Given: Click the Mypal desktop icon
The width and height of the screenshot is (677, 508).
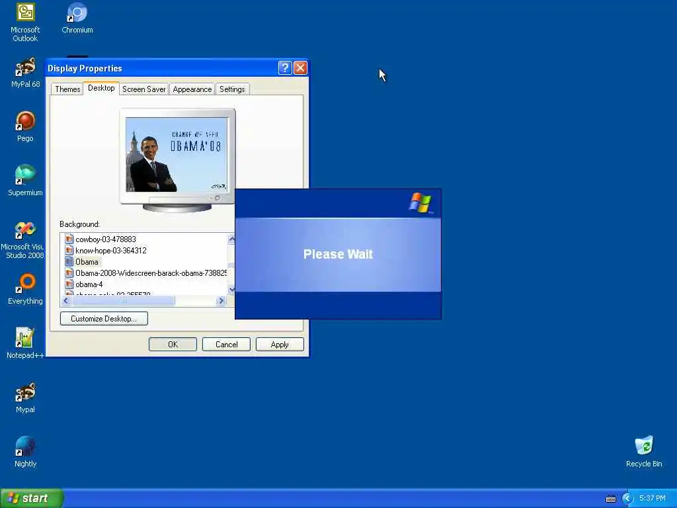Looking at the screenshot, I should (x=25, y=398).
